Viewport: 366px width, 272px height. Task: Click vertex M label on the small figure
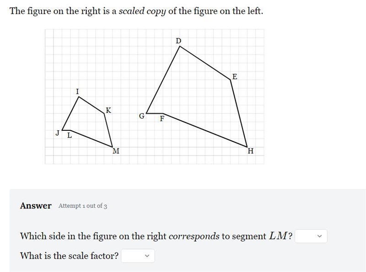point(116,151)
